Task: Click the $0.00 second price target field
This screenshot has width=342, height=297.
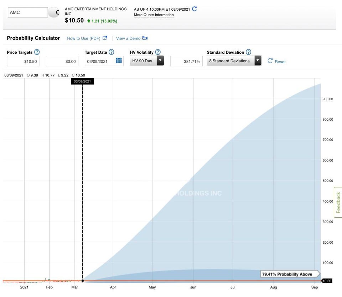Action: coord(62,61)
